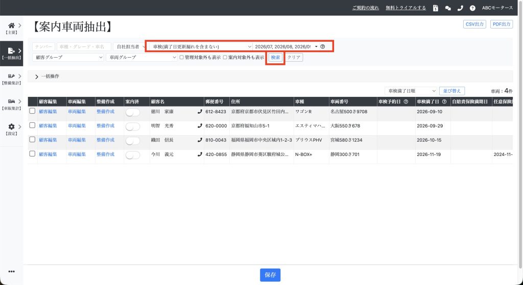
Task: Click the three-dots more icon in sidebar
Action: click(x=11, y=272)
